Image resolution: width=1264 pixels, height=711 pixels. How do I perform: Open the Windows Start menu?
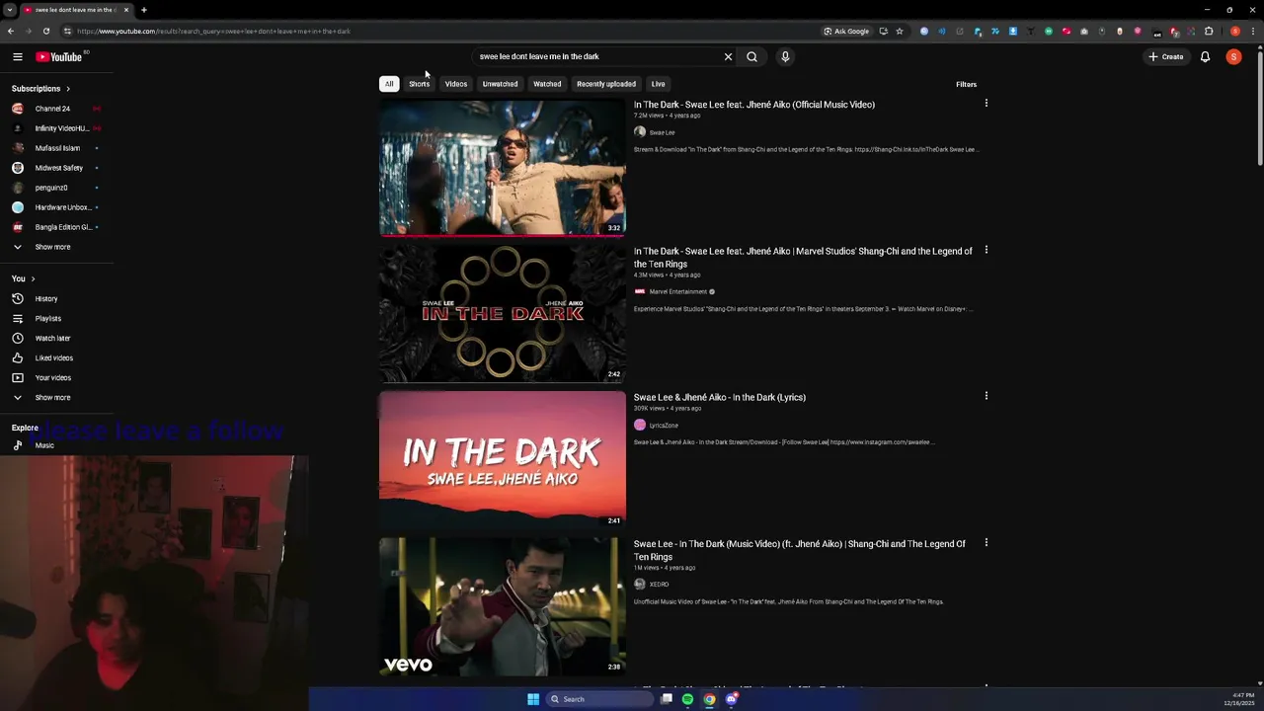[x=533, y=699]
